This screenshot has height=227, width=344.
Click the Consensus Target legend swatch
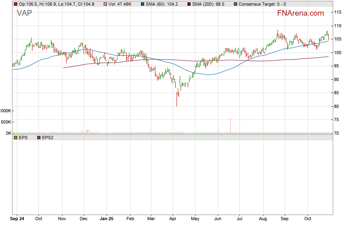[x=235, y=4]
